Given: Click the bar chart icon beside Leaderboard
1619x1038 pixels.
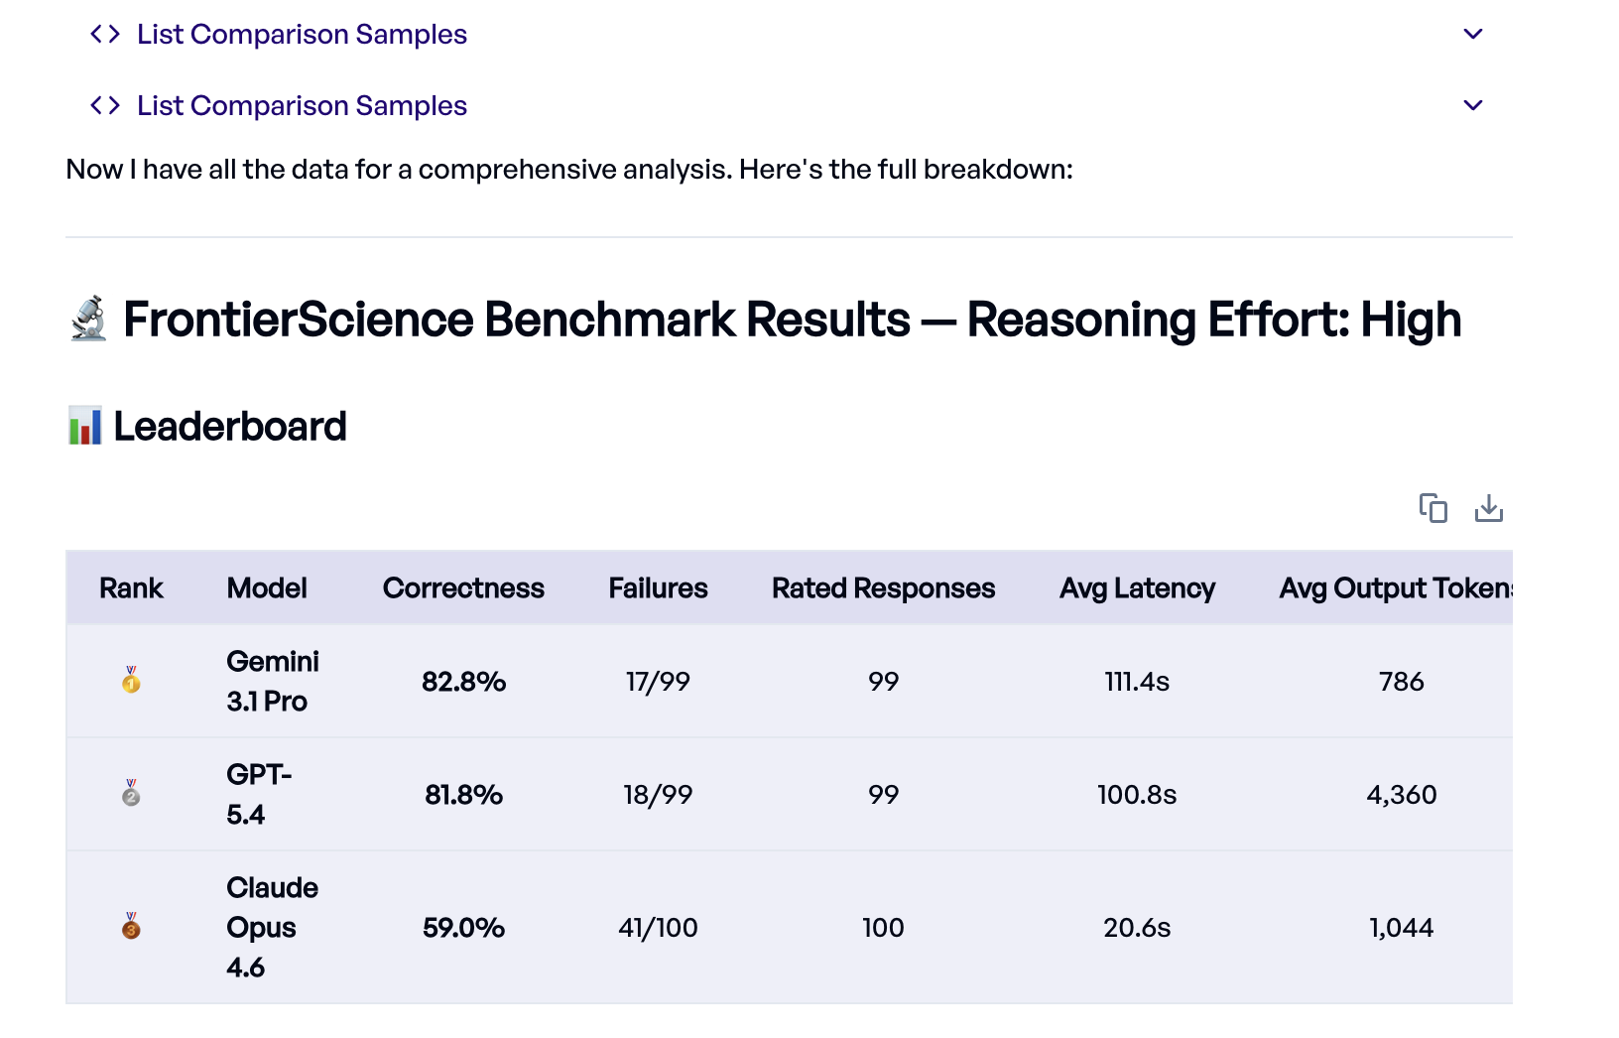Looking at the screenshot, I should 84,426.
